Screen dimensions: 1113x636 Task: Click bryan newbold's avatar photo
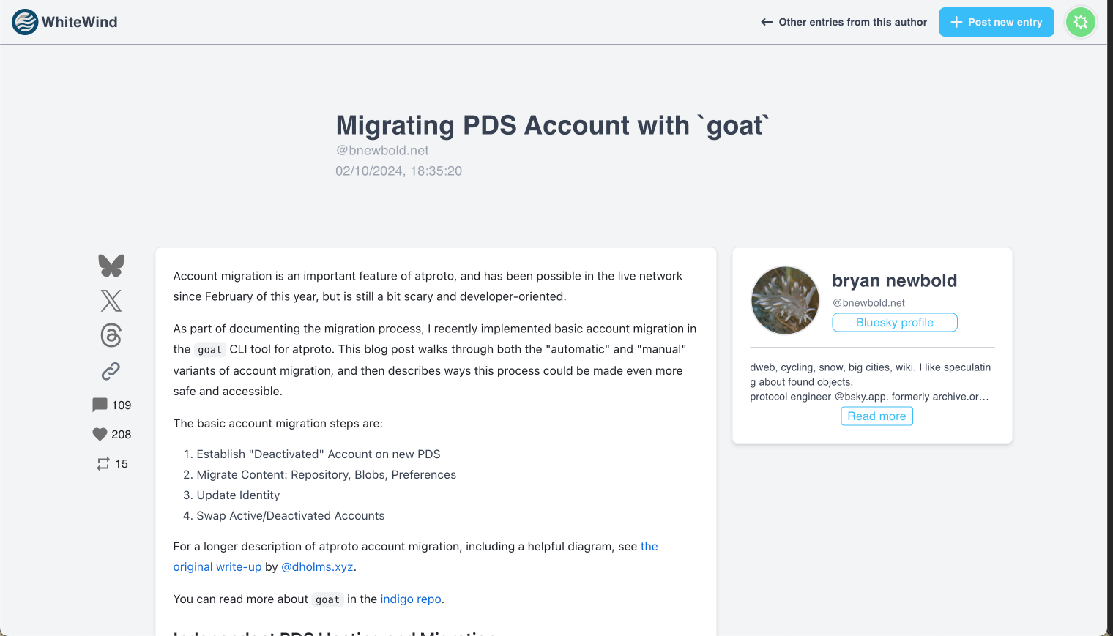[785, 300]
